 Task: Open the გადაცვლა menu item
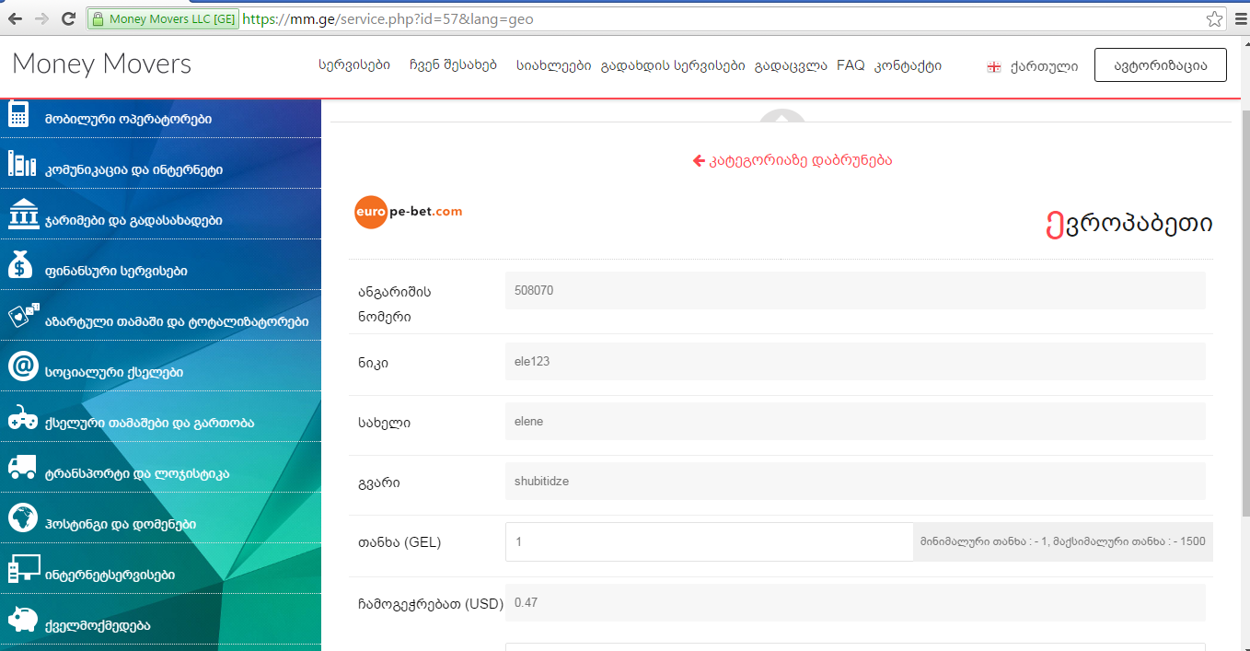tap(791, 65)
